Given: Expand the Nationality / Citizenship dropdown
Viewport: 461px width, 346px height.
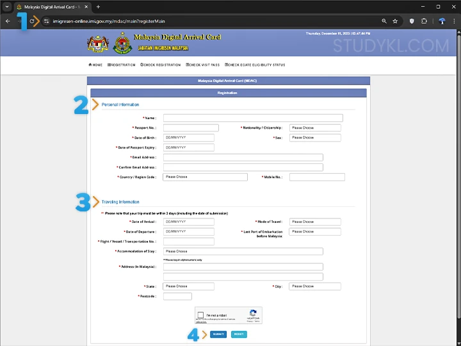Looking at the screenshot, I should 315,128.
